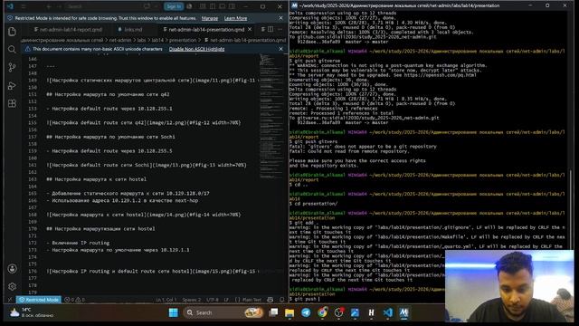Click the MINGW64 terminal title bar icon
The height and width of the screenshot is (326, 579).
point(294,5)
